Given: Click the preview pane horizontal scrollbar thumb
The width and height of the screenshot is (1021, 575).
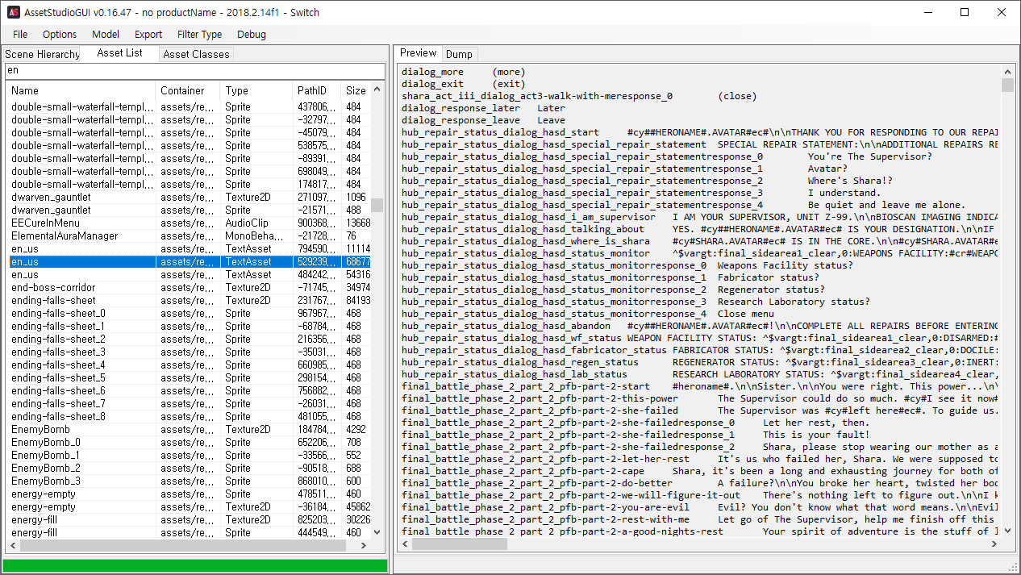Looking at the screenshot, I should pos(460,544).
